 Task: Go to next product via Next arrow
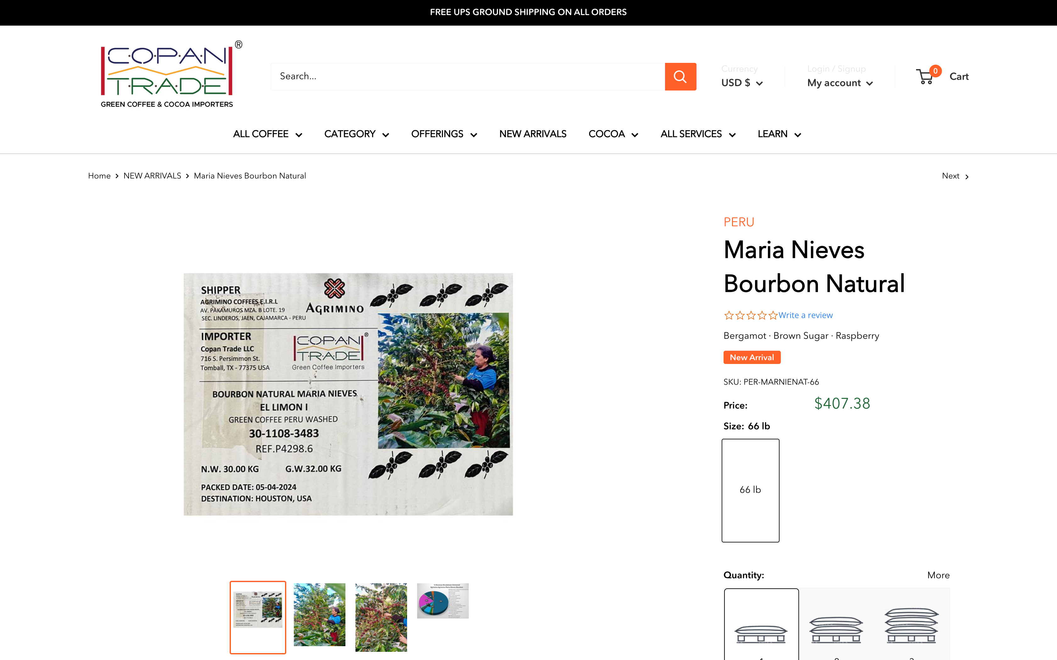pyautogui.click(x=955, y=176)
